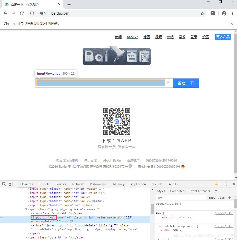The image size is (237, 240).
Task: Toggle the DevTools device toolbar
Action: (11, 184)
